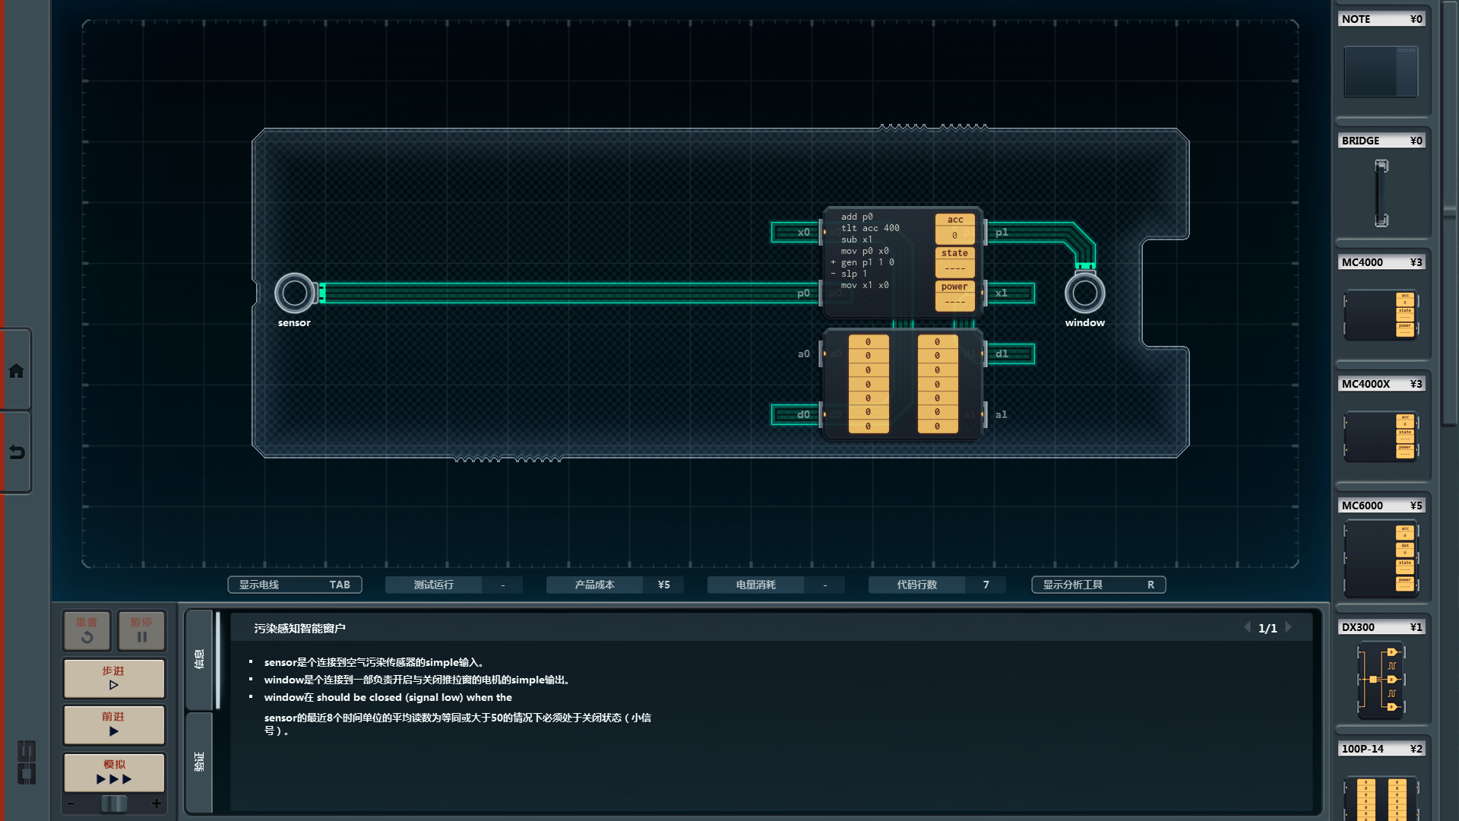Start fast 模拟 simulate button

pyautogui.click(x=114, y=772)
